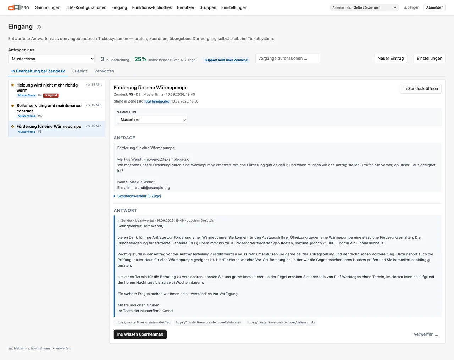
Task: Click 'In Zendesk öffnen' button
Action: [421, 89]
